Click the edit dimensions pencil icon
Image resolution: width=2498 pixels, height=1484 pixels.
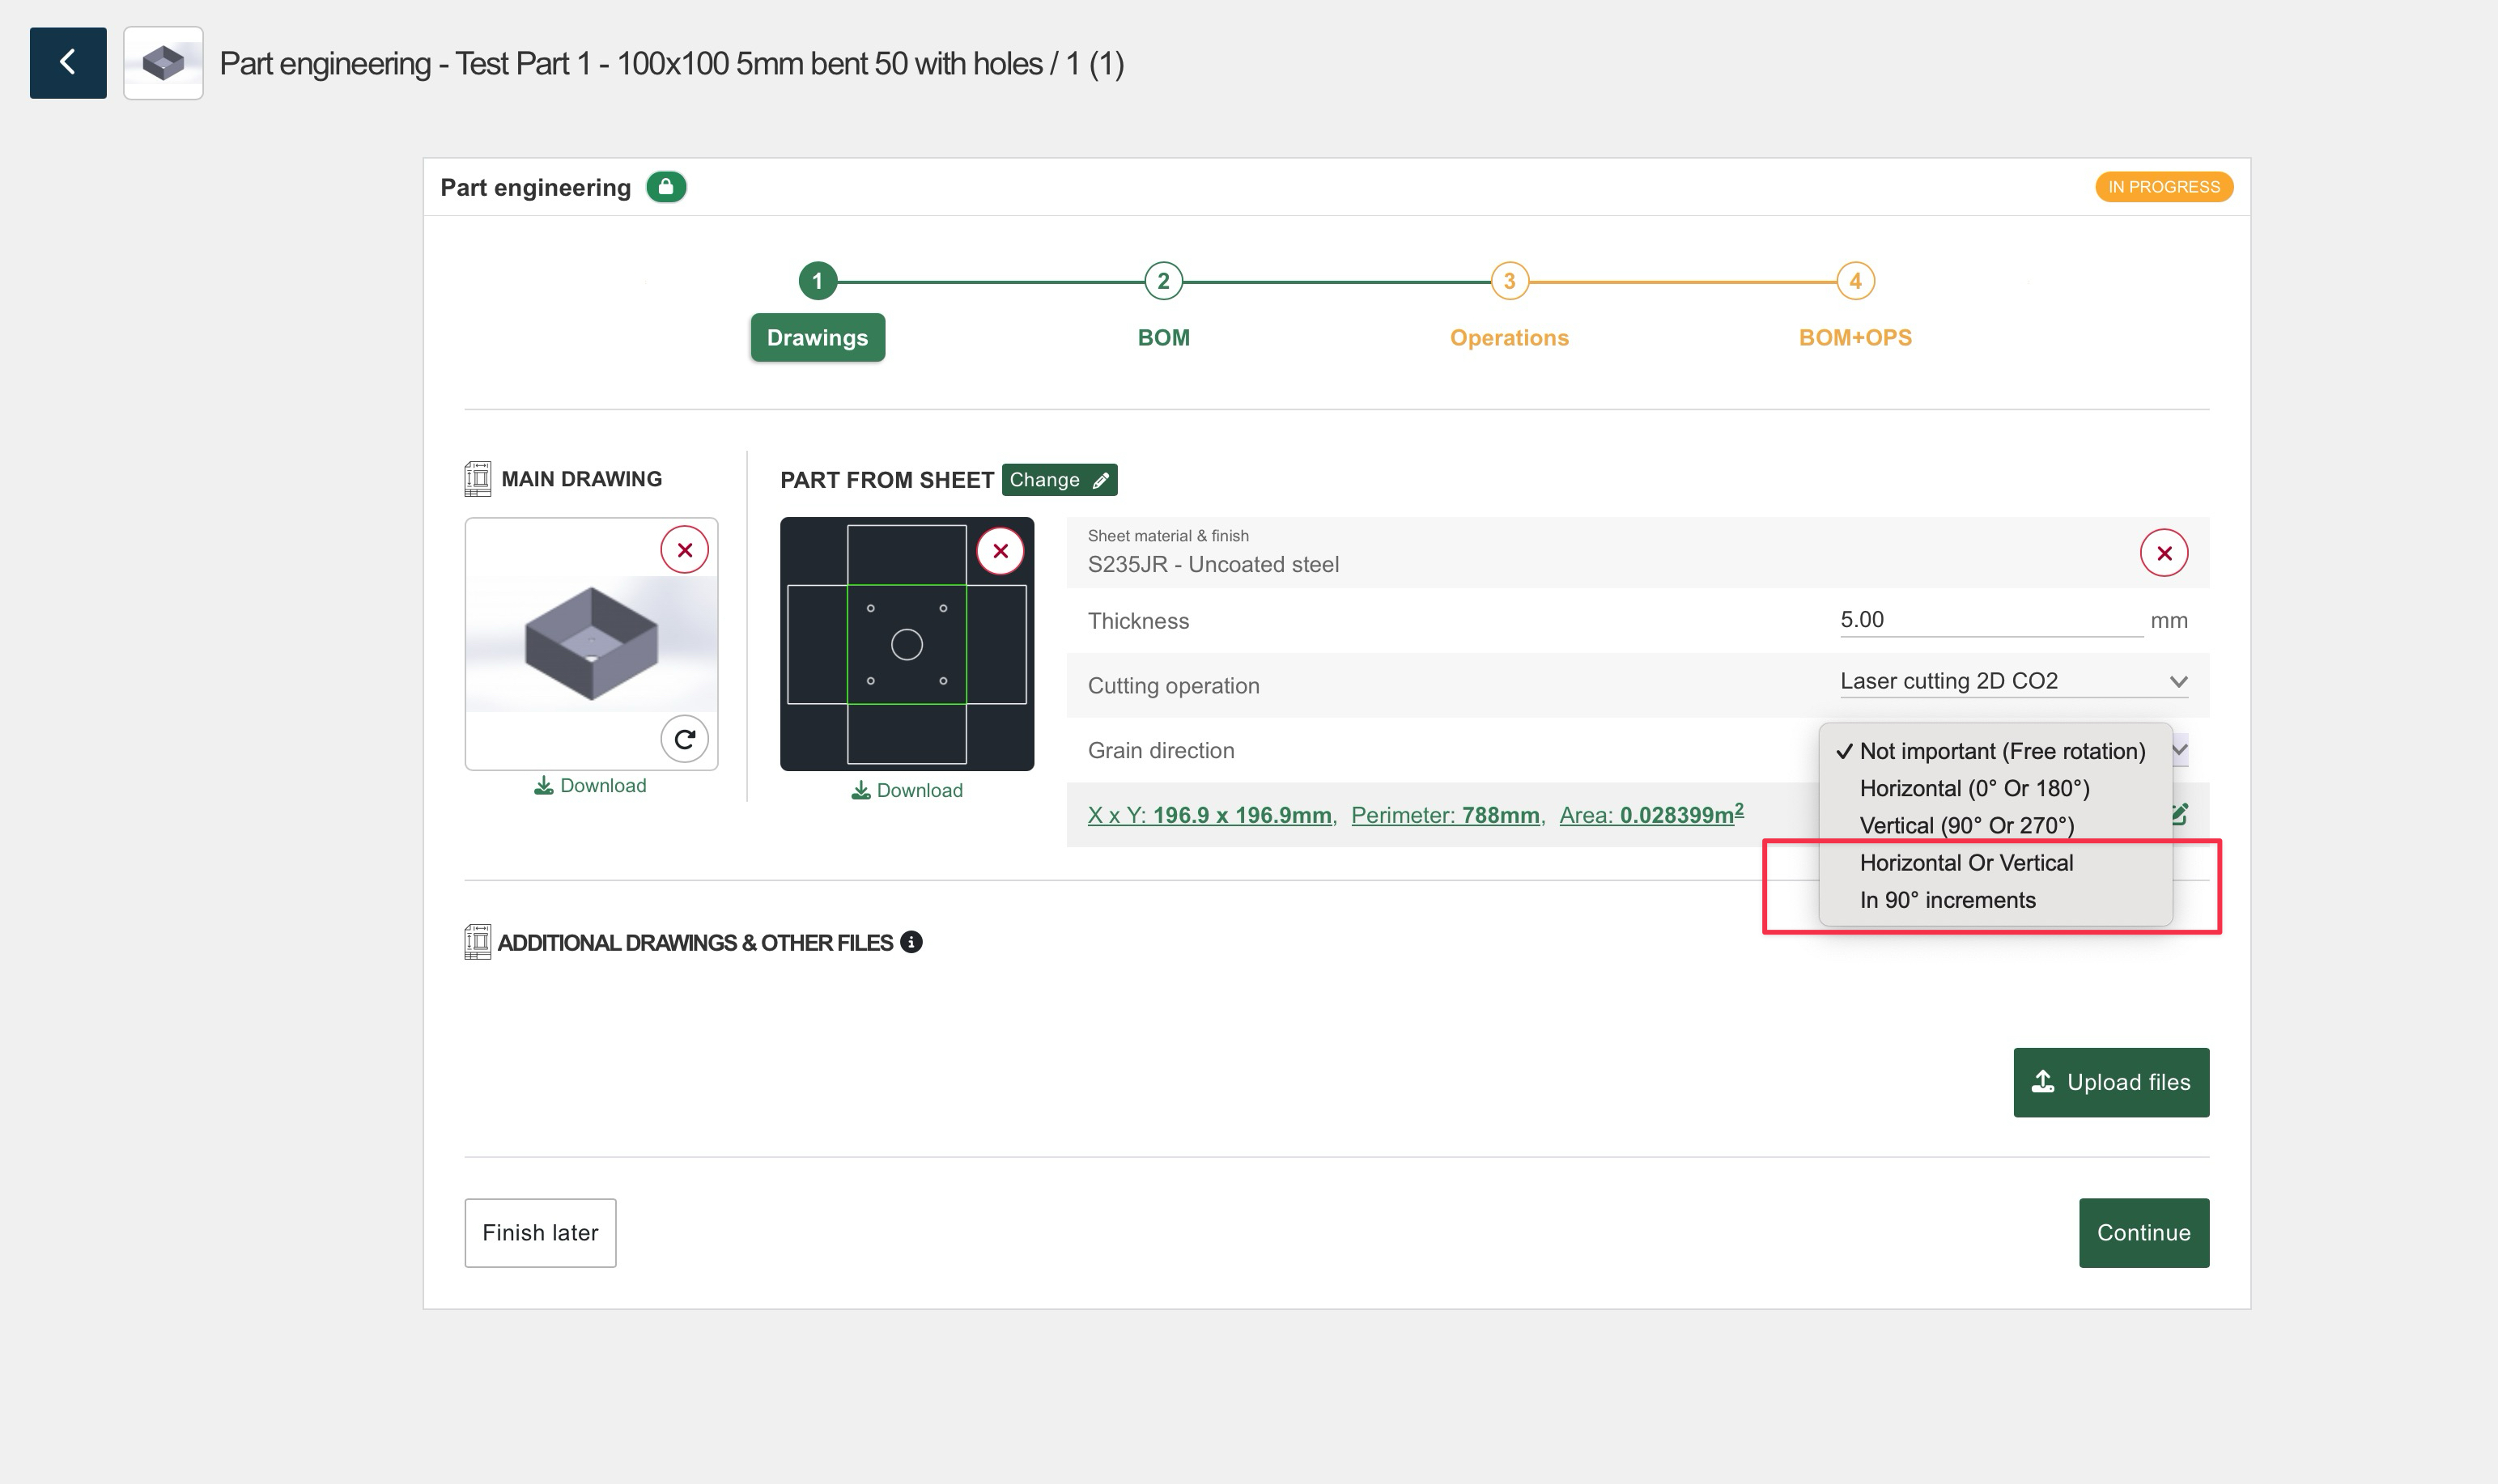click(x=2181, y=814)
